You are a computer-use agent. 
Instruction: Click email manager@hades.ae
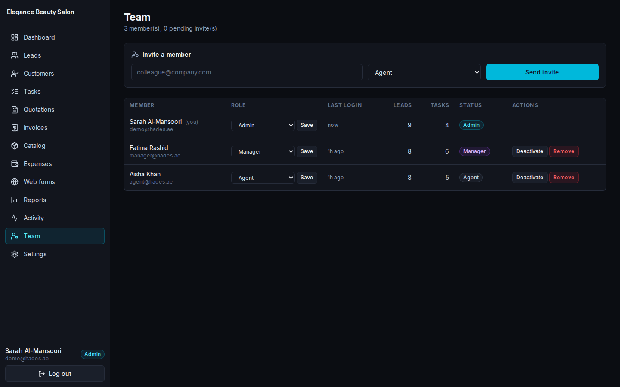pyautogui.click(x=155, y=156)
